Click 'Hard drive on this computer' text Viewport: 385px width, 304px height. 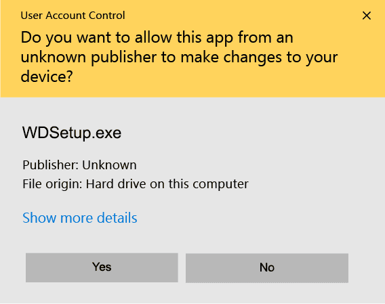click(167, 183)
